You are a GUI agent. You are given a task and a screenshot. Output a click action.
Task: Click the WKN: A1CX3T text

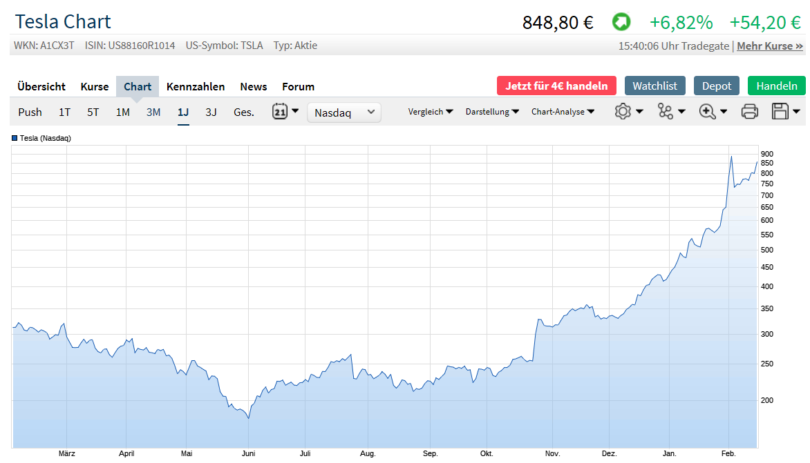coord(44,46)
